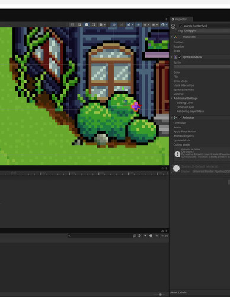The width and height of the screenshot is (230, 297).
Task: Click the Order in Layer label
Action: click(x=186, y=107)
